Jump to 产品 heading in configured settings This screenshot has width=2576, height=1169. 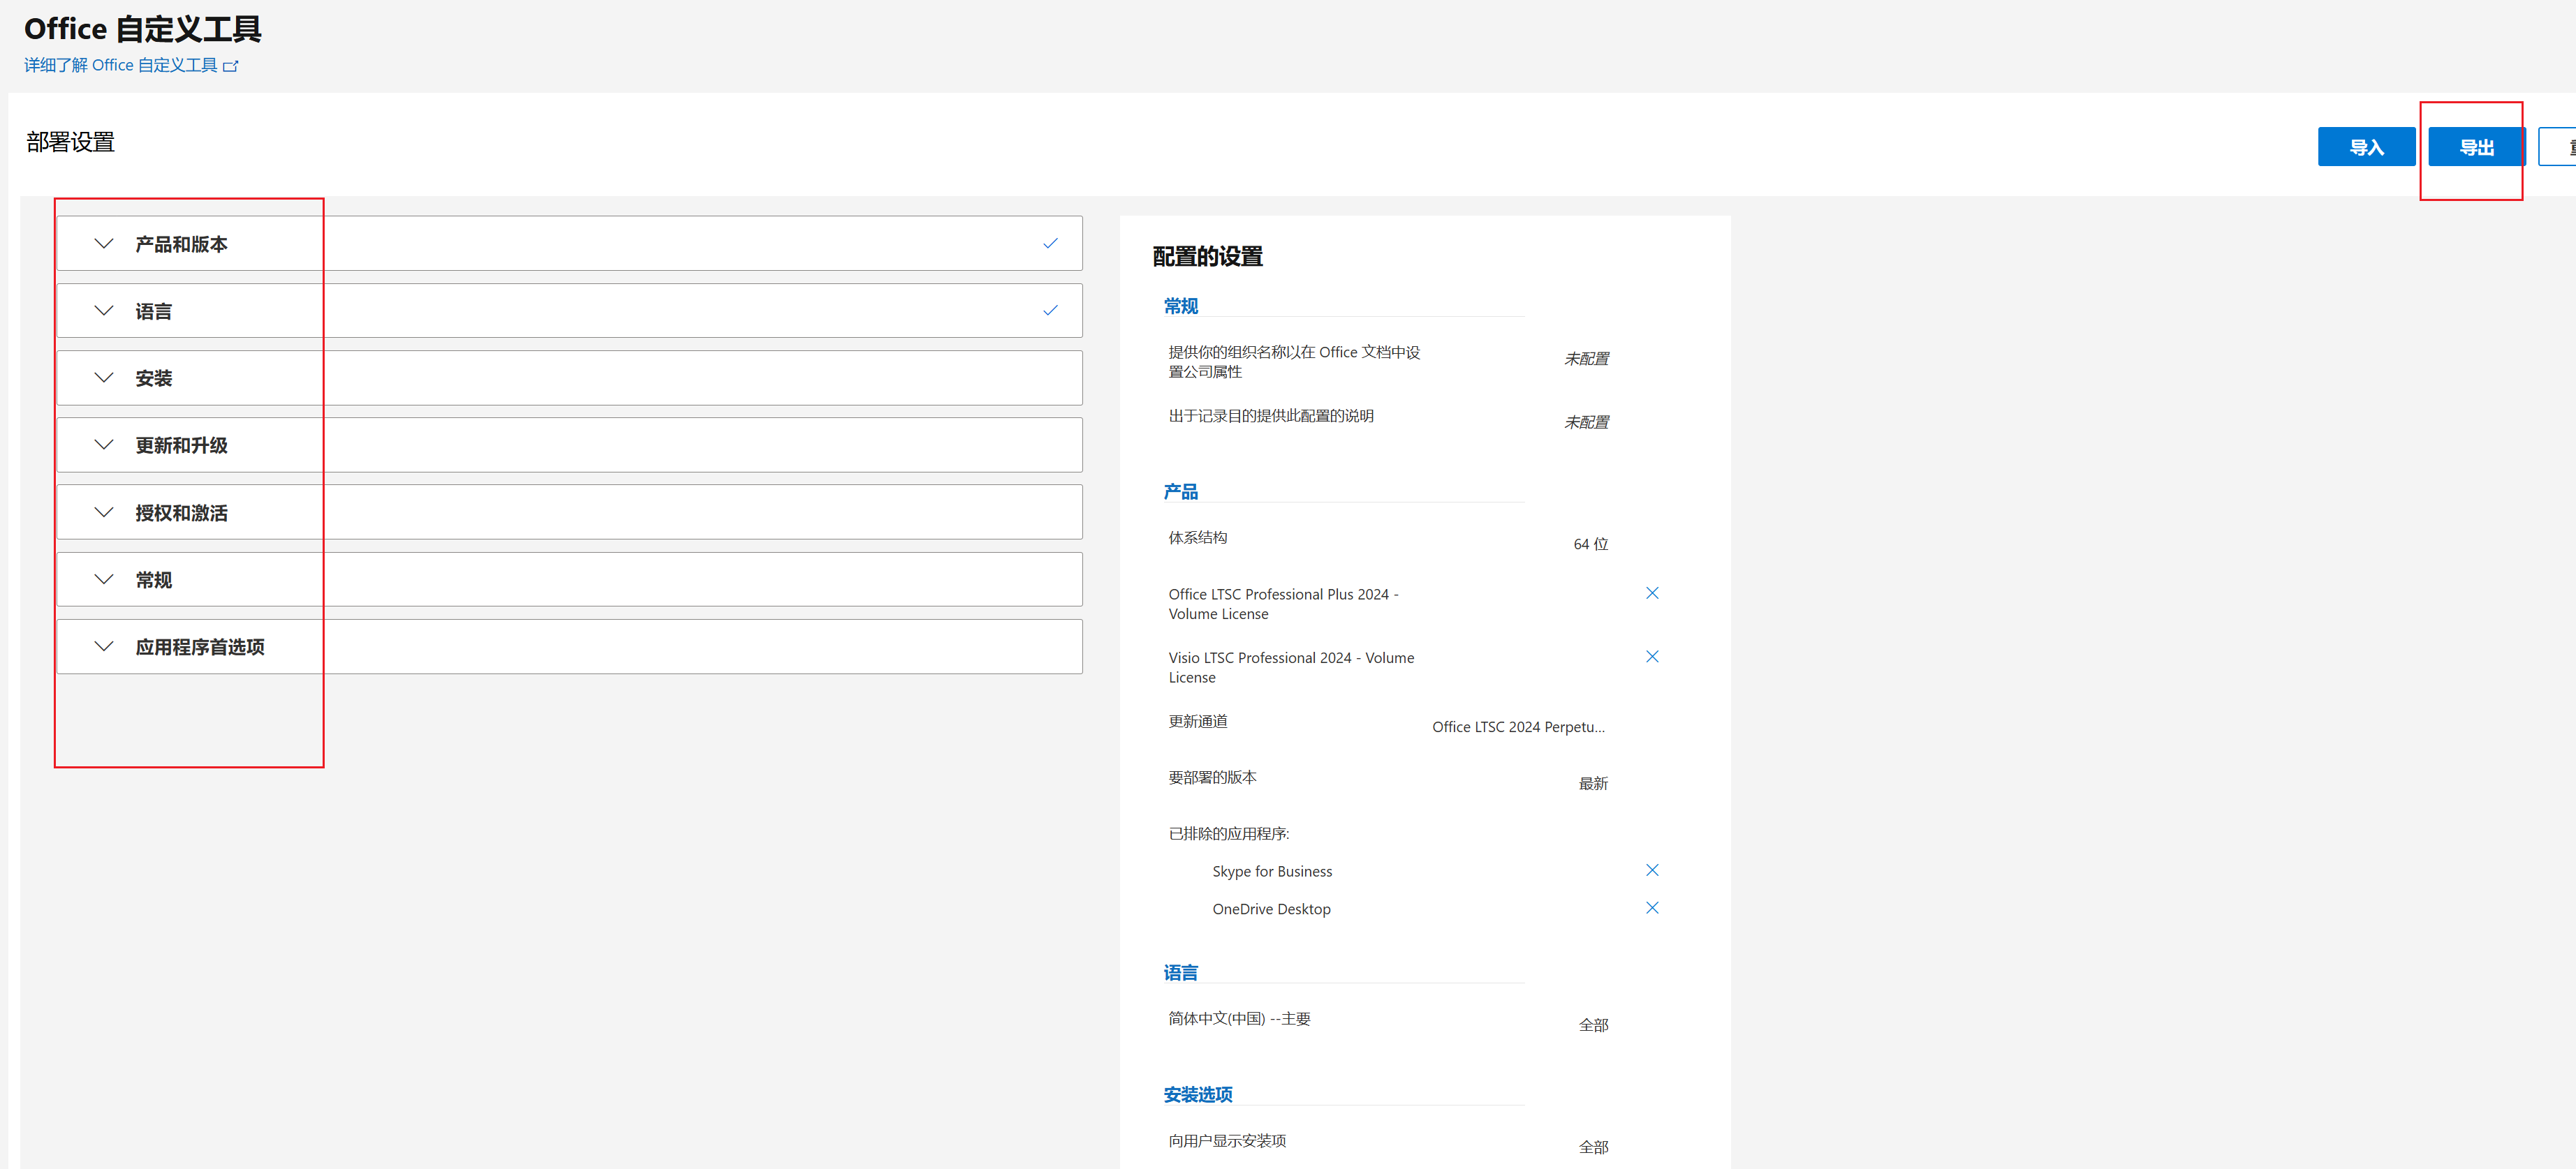[1180, 491]
